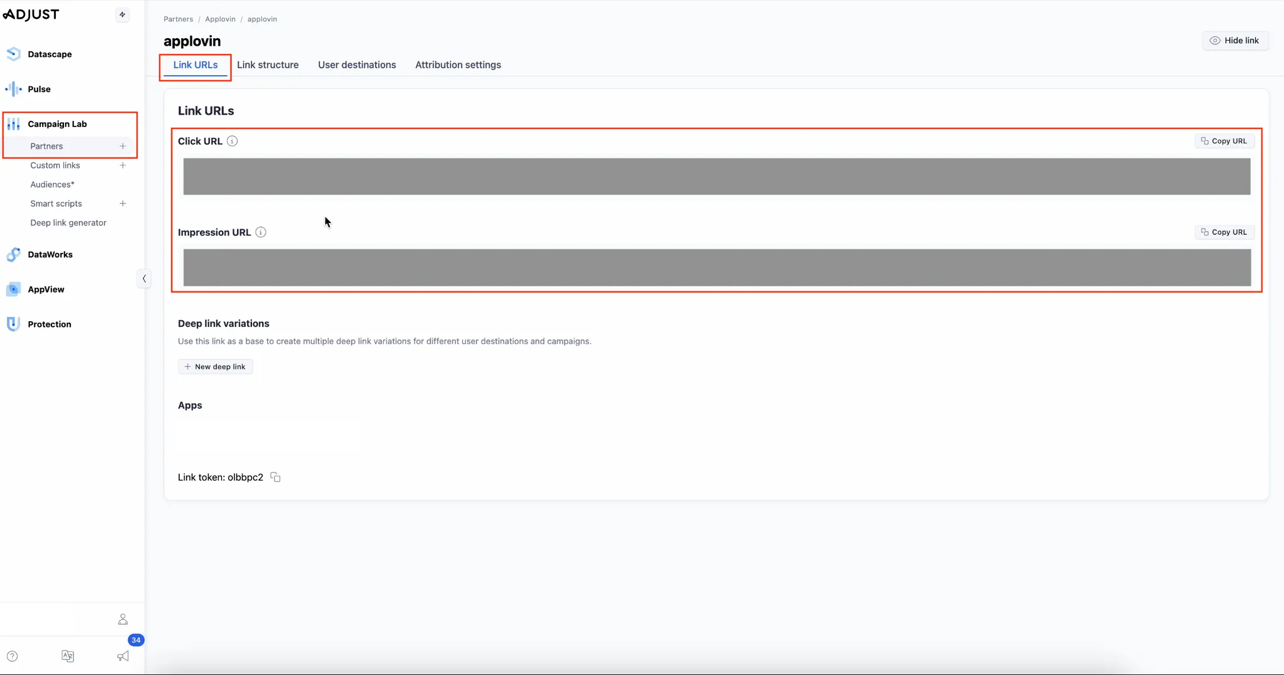Image resolution: width=1284 pixels, height=675 pixels.
Task: Switch to the Link structure tab
Action: pos(268,65)
